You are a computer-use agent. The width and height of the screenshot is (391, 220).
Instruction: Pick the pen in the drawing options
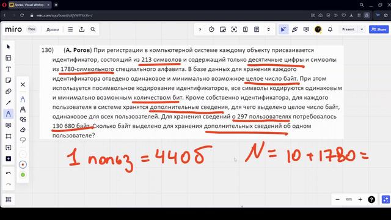point(23,99)
